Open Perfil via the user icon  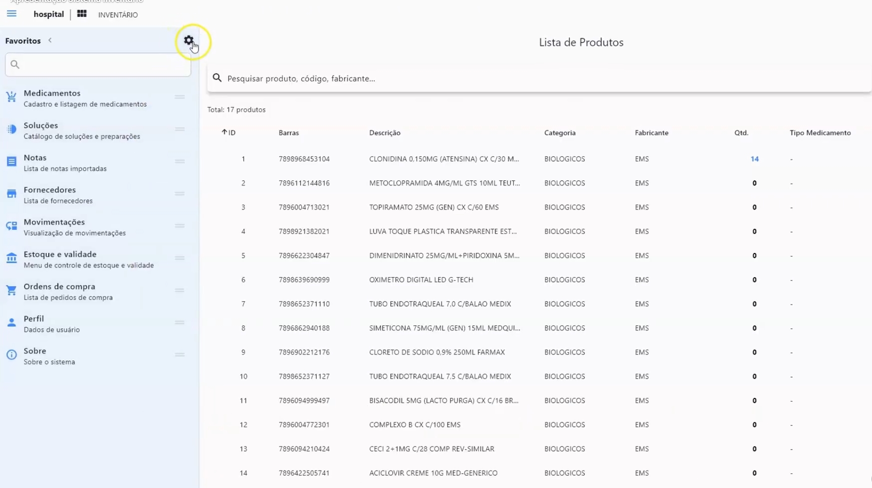[11, 322]
